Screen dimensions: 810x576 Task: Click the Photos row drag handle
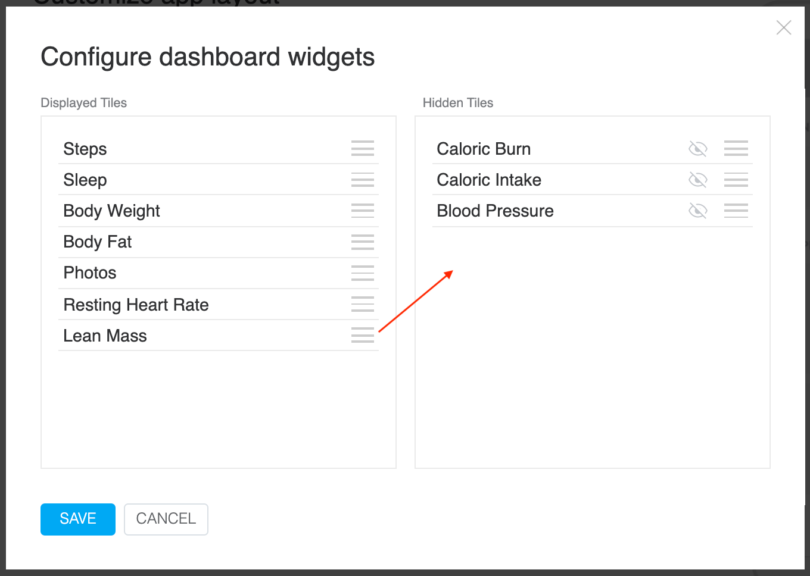(x=363, y=273)
